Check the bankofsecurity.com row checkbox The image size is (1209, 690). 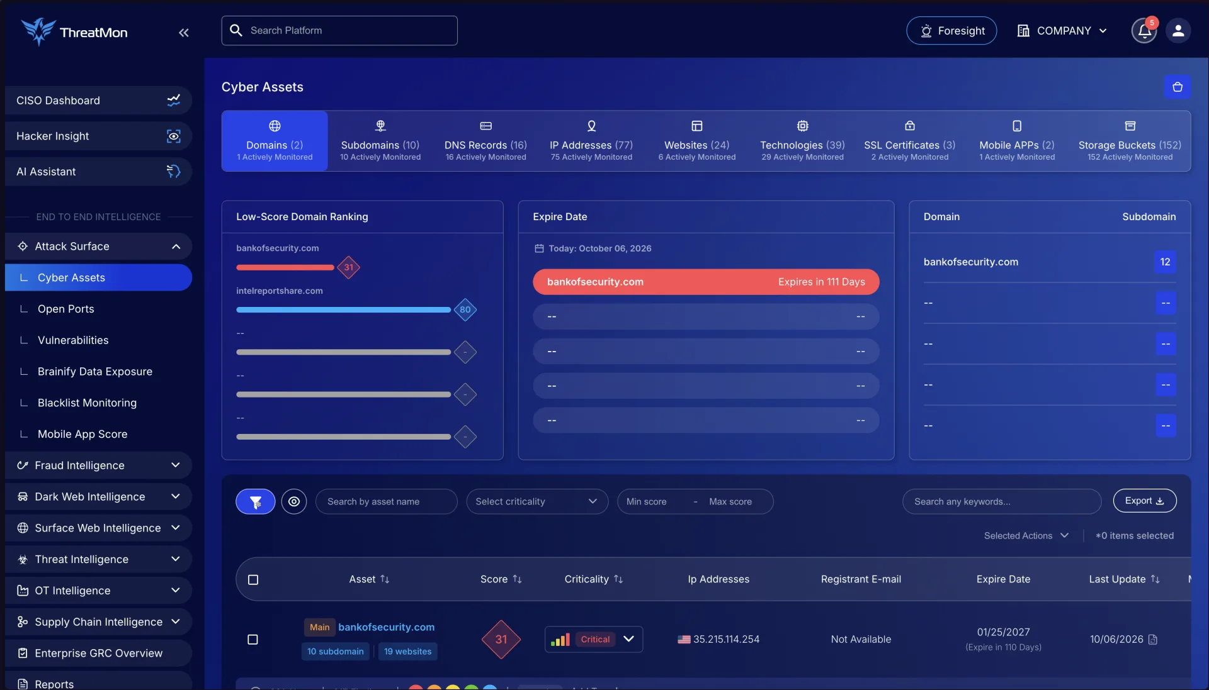click(253, 639)
